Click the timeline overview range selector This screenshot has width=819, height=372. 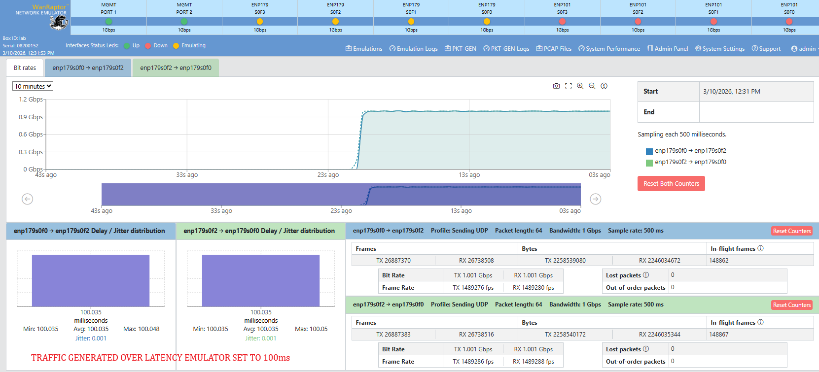pos(341,195)
